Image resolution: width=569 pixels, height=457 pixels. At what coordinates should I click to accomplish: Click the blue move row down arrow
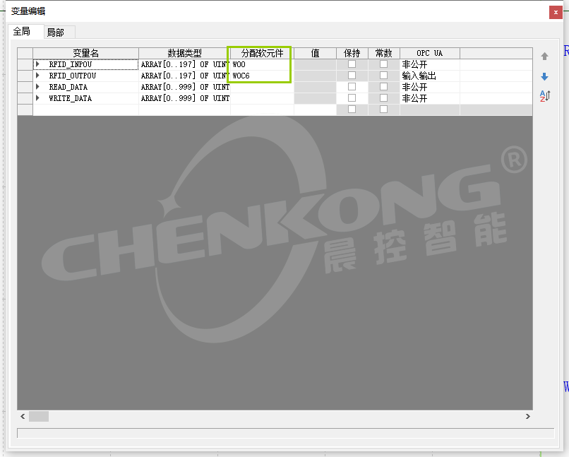tap(544, 76)
